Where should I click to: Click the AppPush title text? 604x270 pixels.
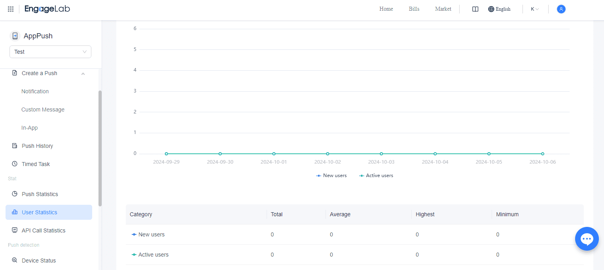(x=38, y=36)
